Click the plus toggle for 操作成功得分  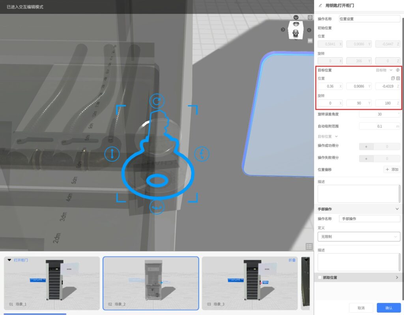pos(366,146)
